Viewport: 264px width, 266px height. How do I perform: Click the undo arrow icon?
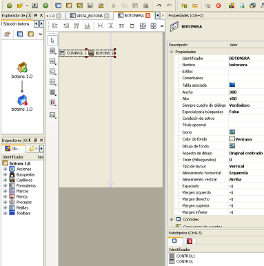click(x=159, y=6)
